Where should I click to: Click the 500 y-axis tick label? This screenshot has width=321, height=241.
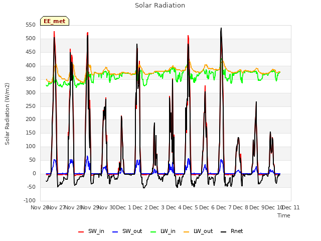pos(31,38)
